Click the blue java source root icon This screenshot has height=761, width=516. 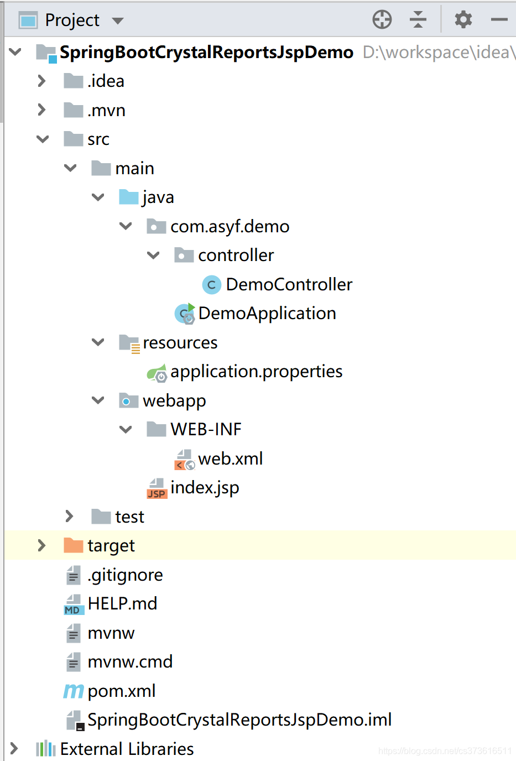129,197
